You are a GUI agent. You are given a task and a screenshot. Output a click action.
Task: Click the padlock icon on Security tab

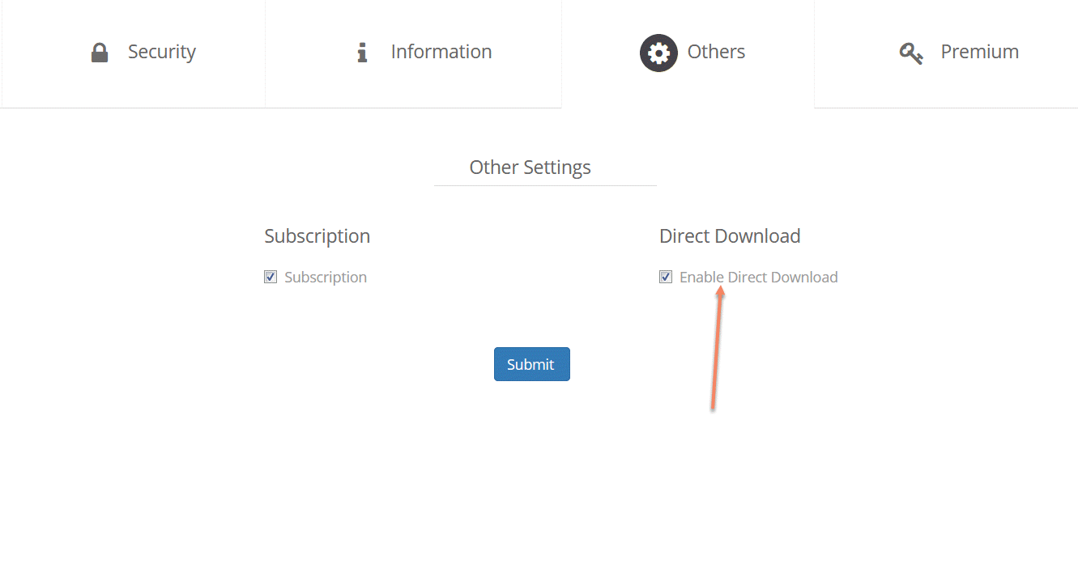coord(100,53)
